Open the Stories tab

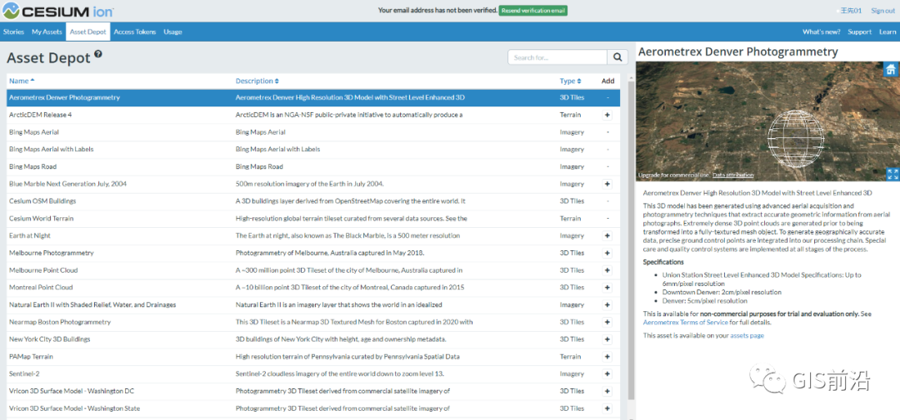pyautogui.click(x=14, y=32)
